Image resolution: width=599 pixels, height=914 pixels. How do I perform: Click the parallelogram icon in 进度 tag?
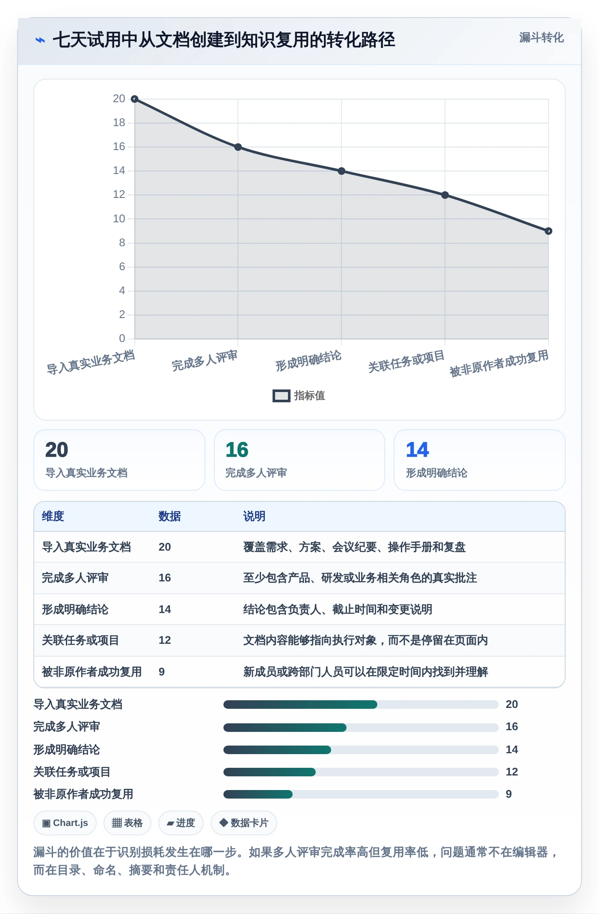click(x=171, y=823)
